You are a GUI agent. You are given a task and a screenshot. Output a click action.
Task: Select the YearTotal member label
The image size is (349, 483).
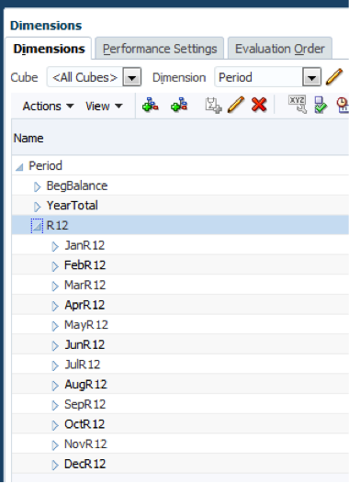click(73, 206)
